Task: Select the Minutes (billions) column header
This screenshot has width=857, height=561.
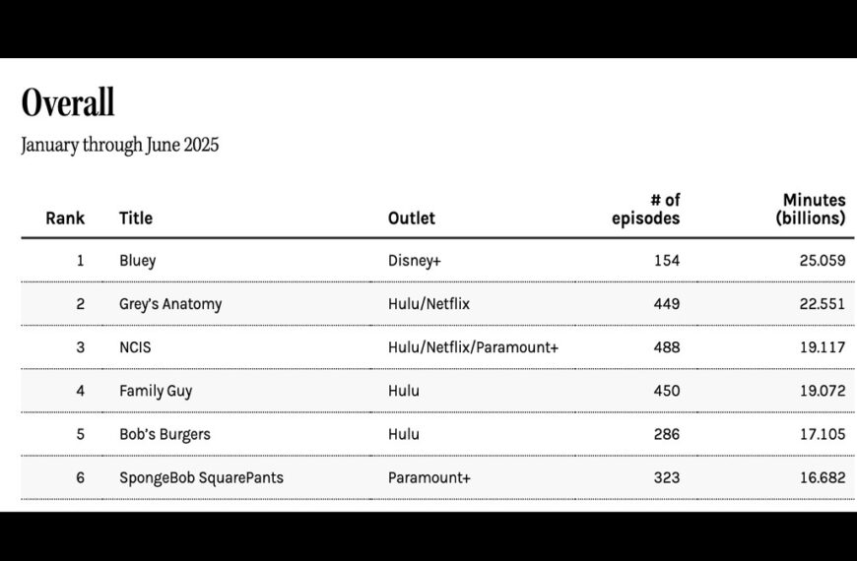Action: 811,209
